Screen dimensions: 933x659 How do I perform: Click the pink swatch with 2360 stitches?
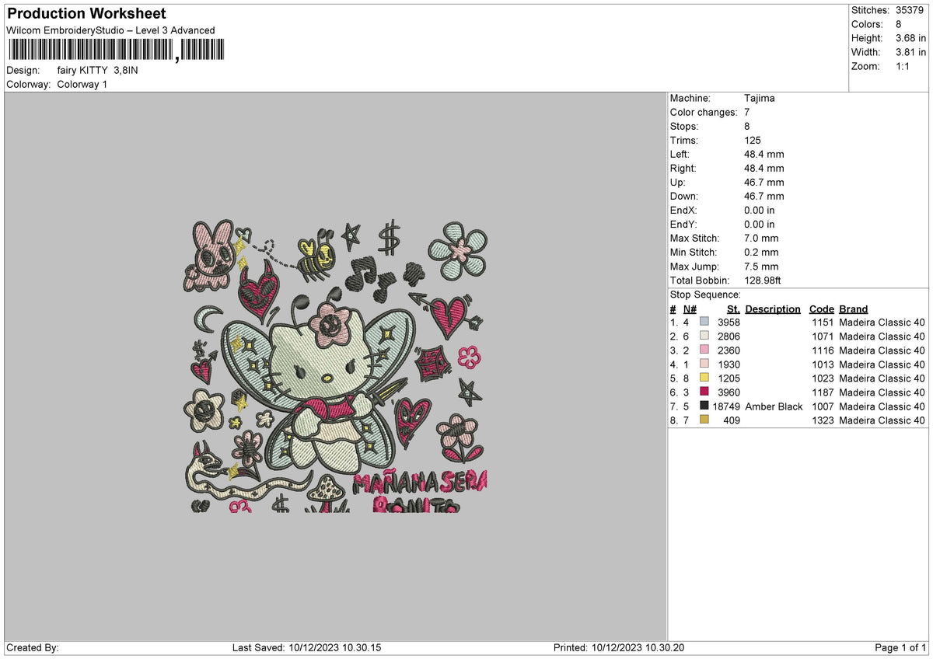[704, 350]
